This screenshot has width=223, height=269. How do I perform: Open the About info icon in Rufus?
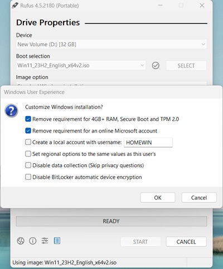coord(33,241)
